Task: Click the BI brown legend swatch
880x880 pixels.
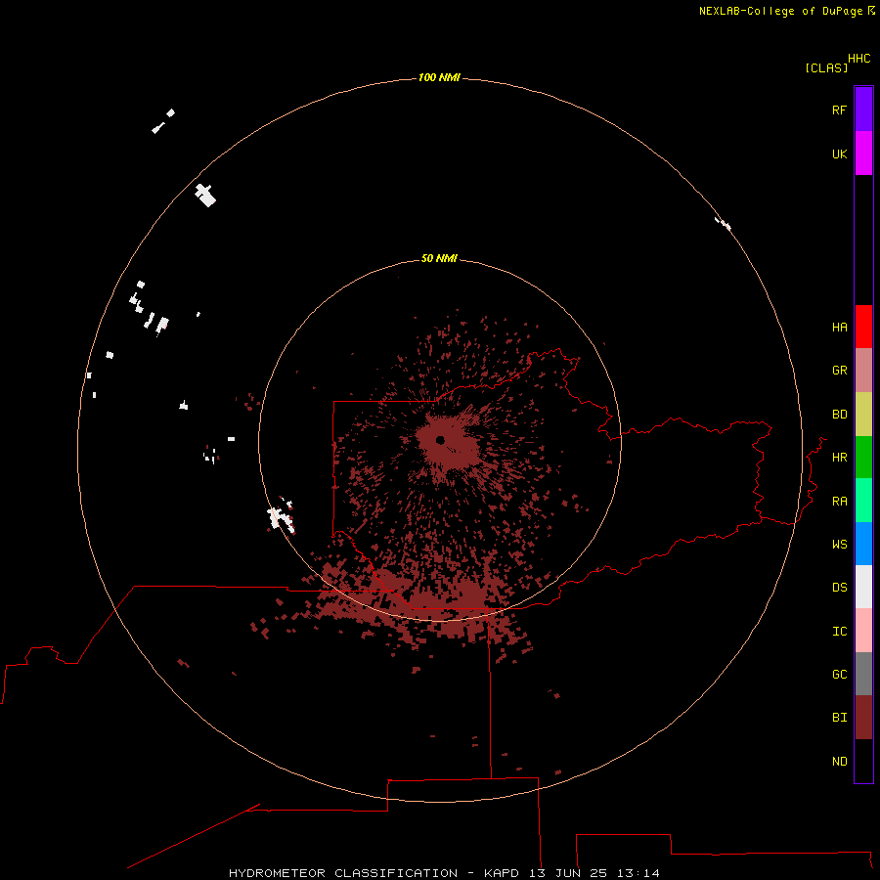Action: click(x=863, y=718)
